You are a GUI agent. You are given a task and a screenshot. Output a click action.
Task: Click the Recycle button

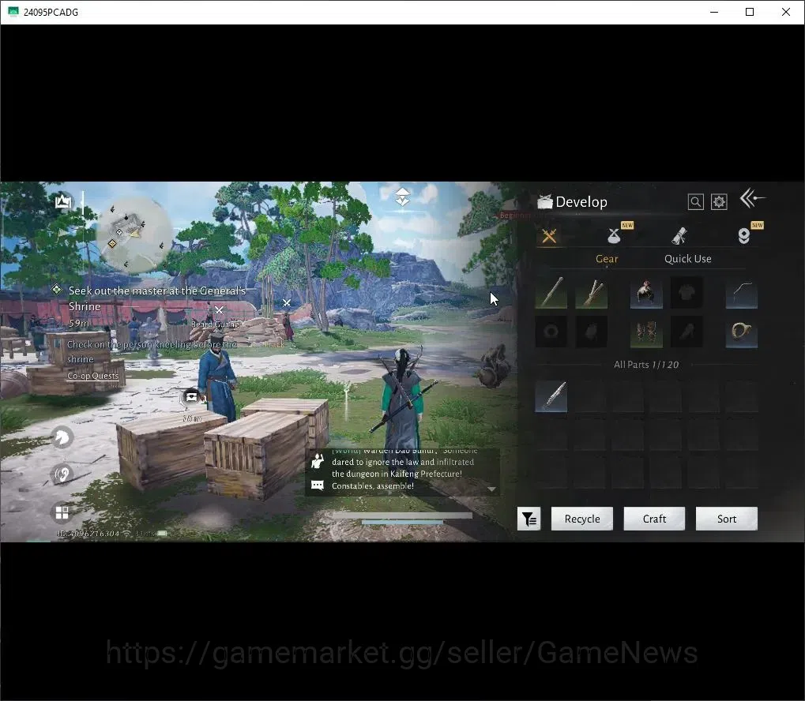click(581, 519)
